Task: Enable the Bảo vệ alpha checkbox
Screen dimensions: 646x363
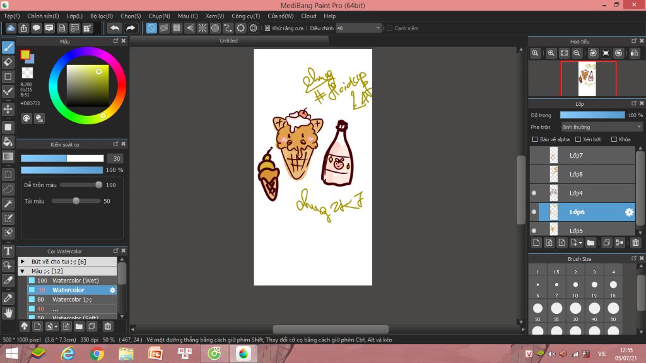Action: (535, 139)
